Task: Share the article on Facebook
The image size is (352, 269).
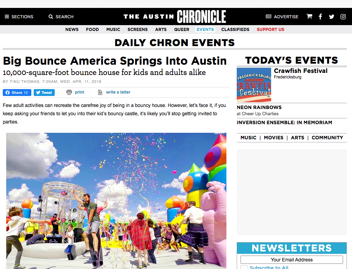Action: [x=17, y=93]
